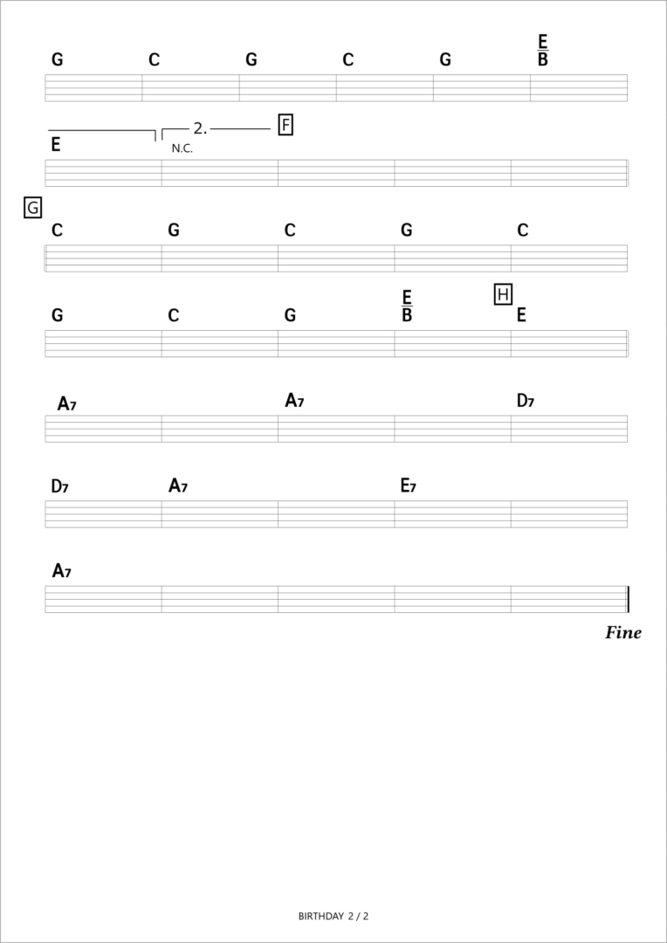Screen dimensions: 667x943
Task: Select the A7 chord in the sixth staff
Action: [x=177, y=486]
